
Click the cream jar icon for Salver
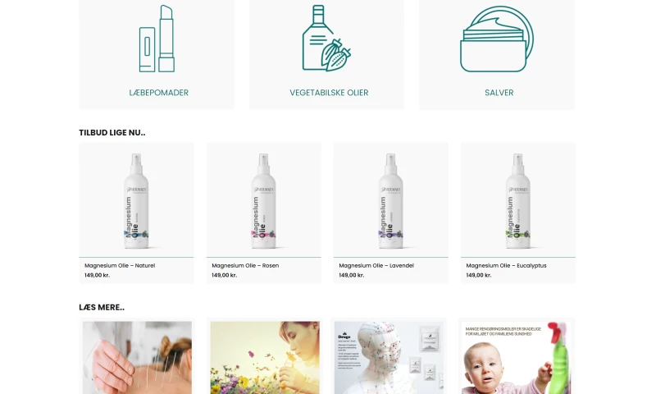click(497, 39)
